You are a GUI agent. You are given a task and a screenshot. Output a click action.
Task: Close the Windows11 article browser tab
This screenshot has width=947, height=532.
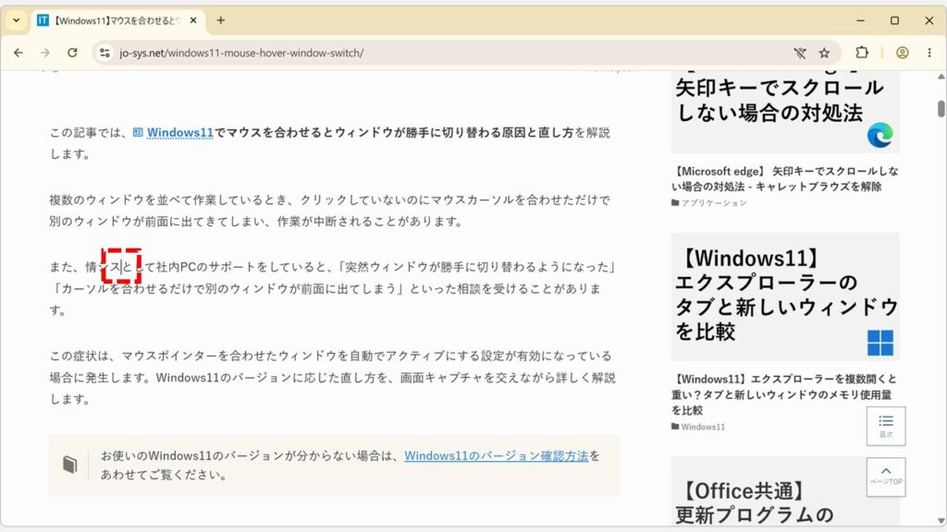193,20
